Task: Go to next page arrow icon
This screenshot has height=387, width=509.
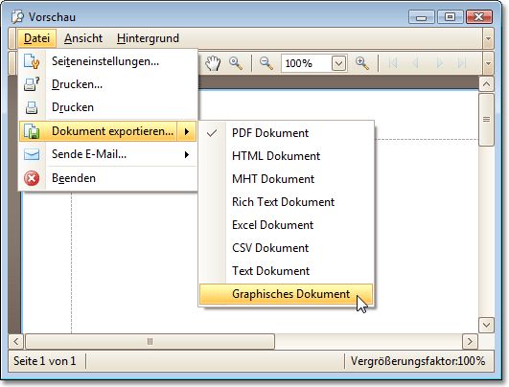Action: pos(440,63)
